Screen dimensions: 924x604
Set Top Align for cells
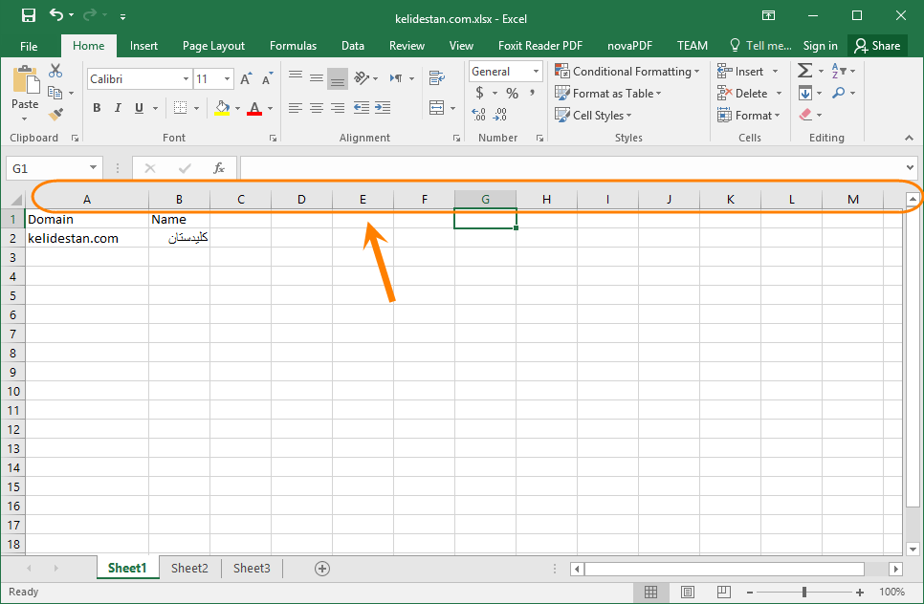pyautogui.click(x=296, y=77)
